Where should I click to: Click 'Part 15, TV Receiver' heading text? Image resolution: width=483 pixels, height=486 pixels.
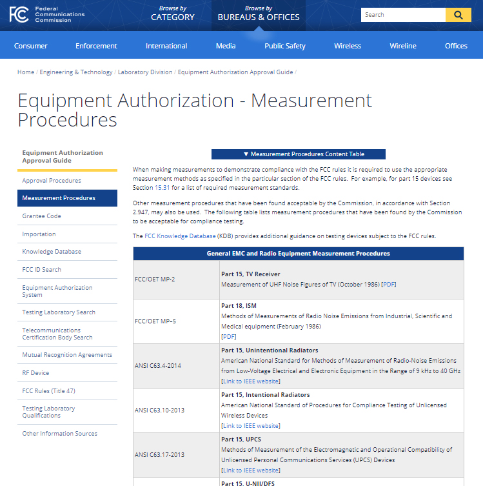click(x=250, y=274)
